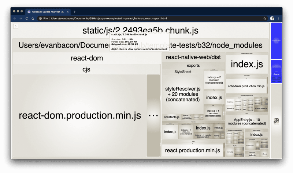Select the small chunk thumbnail in right column

point(277,121)
